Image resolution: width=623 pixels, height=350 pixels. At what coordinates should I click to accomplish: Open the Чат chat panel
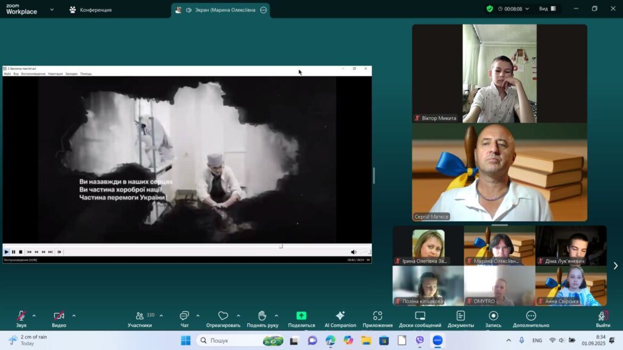[184, 319]
